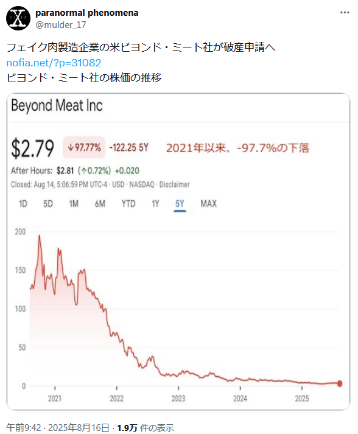Open the three-dot more options menu
This screenshot has height=434, width=358.
coord(345,12)
